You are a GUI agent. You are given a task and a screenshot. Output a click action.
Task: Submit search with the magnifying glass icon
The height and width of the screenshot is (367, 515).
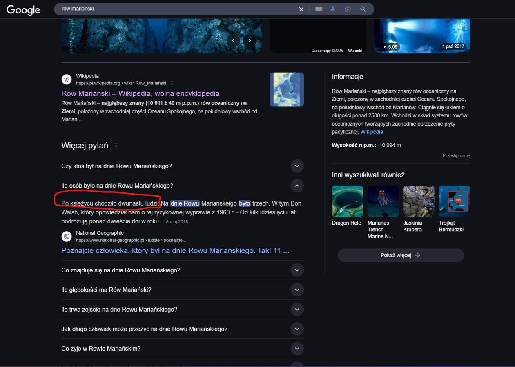[363, 9]
